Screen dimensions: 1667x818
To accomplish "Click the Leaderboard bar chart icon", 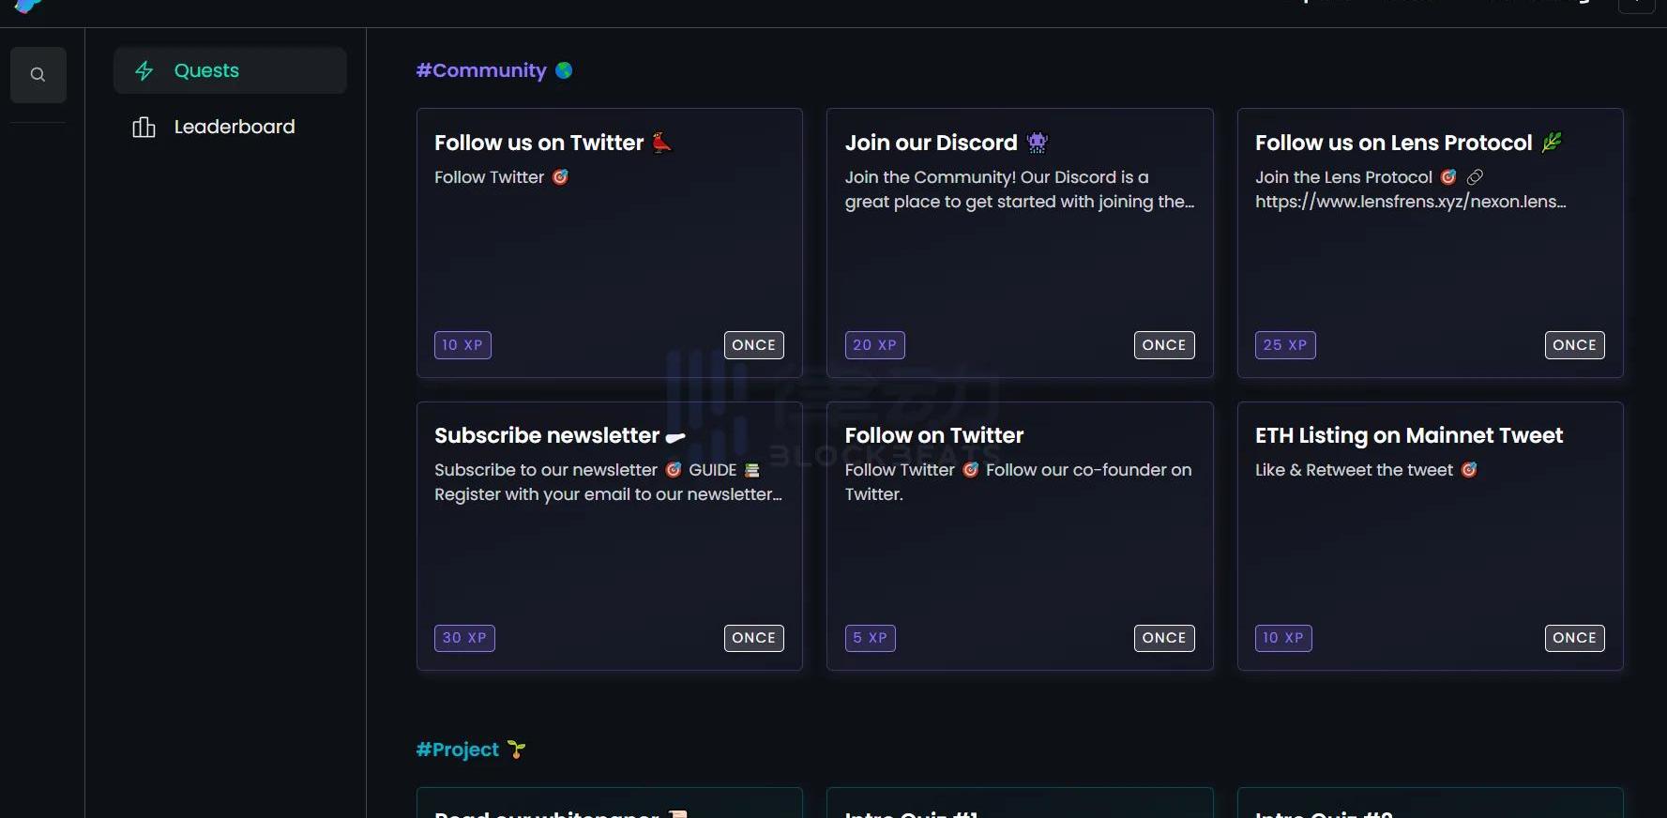I will [144, 127].
